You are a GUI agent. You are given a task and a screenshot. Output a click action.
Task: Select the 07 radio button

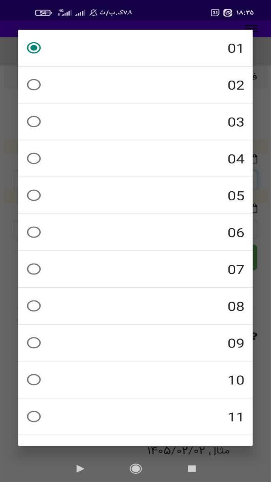click(x=34, y=269)
